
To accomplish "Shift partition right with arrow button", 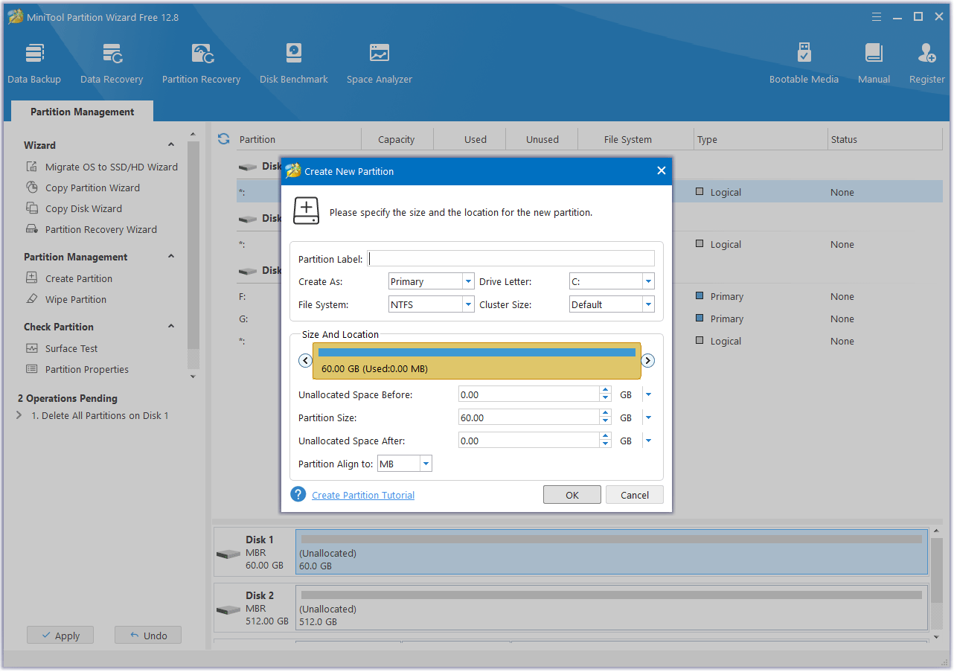I will [x=648, y=361].
